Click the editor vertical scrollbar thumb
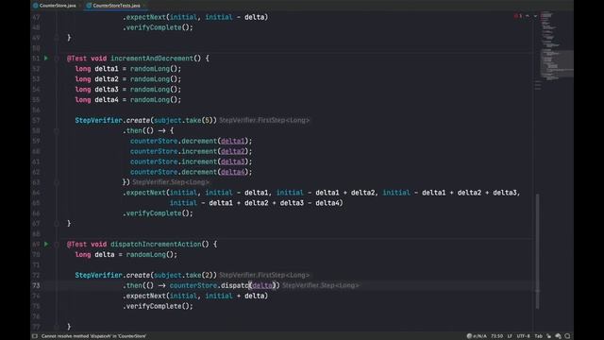The height and width of the screenshot is (340, 604). pyautogui.click(x=537, y=250)
